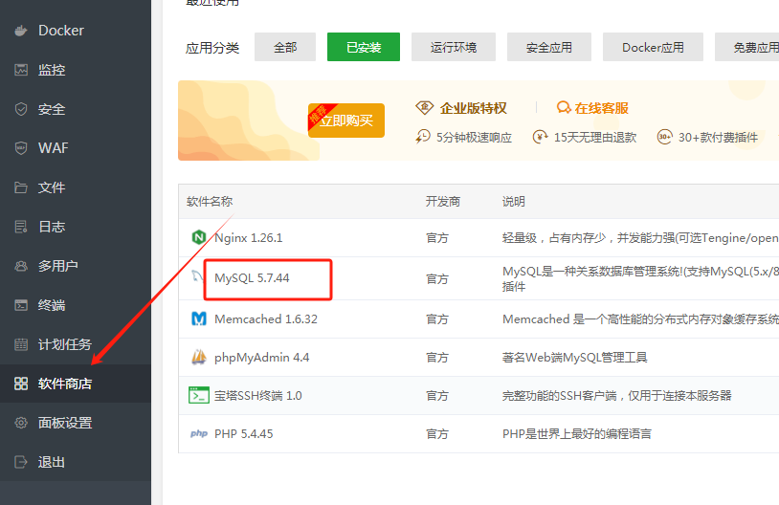Click the Memcached M icon

[x=199, y=318]
